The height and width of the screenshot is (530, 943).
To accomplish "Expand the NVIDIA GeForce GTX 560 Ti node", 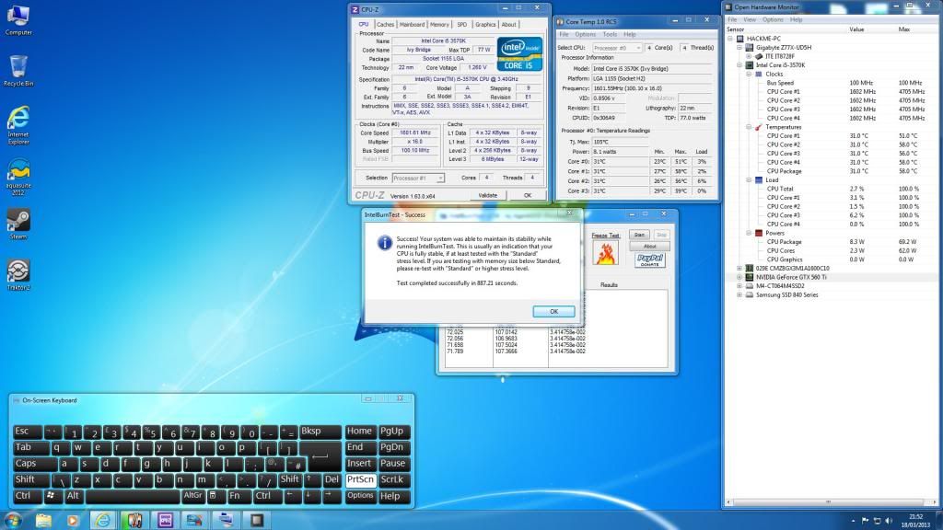I will tap(739, 277).
